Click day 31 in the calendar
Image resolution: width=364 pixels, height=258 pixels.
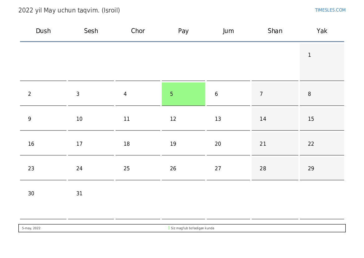point(91,200)
